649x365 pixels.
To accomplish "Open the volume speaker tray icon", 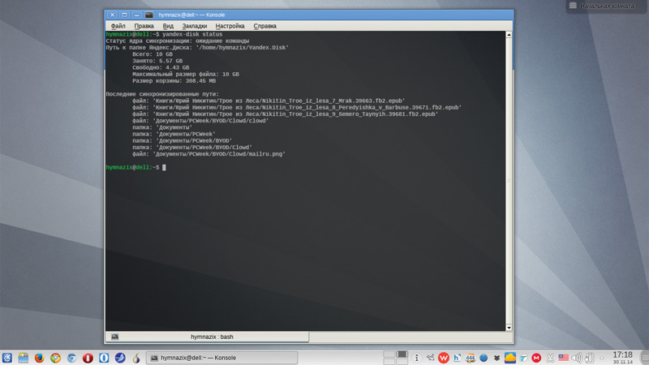I will tap(577, 358).
